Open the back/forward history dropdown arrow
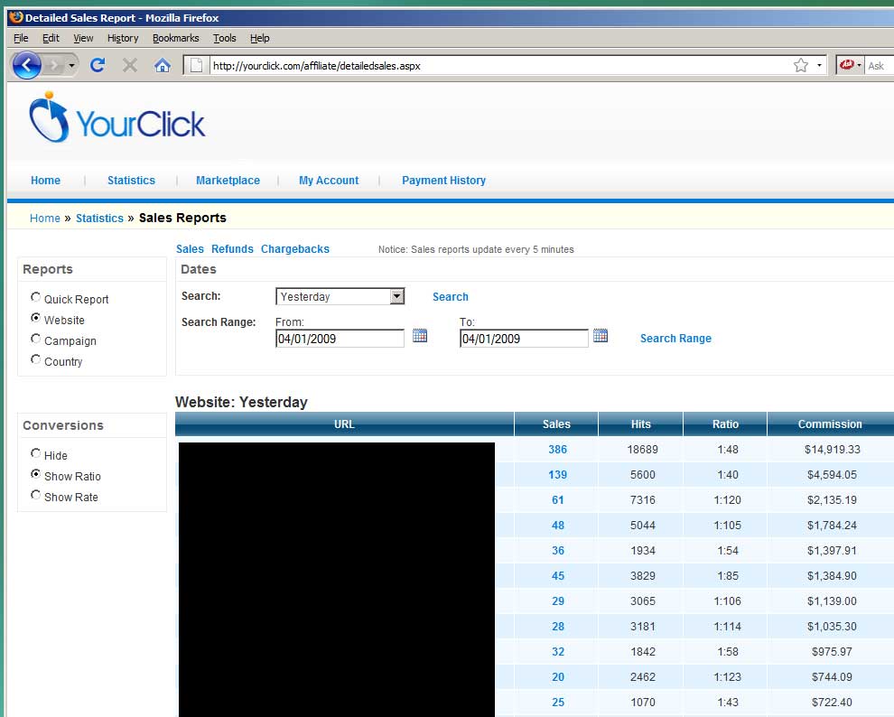Viewport: 894px width, 717px height. coord(72,65)
